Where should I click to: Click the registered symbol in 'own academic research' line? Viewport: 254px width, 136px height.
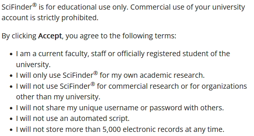coord(96,73)
